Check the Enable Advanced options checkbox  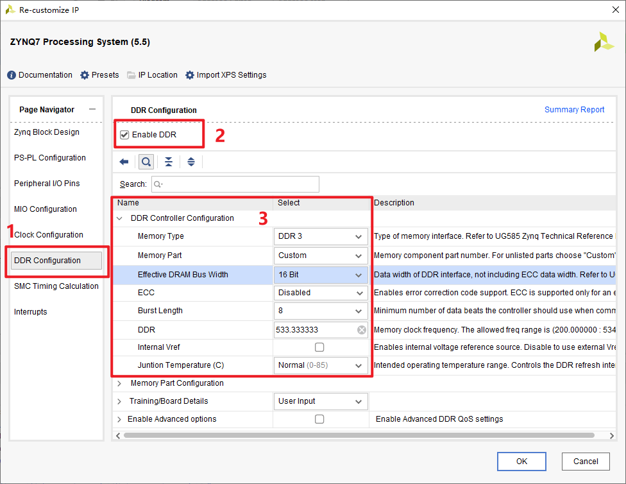point(319,419)
